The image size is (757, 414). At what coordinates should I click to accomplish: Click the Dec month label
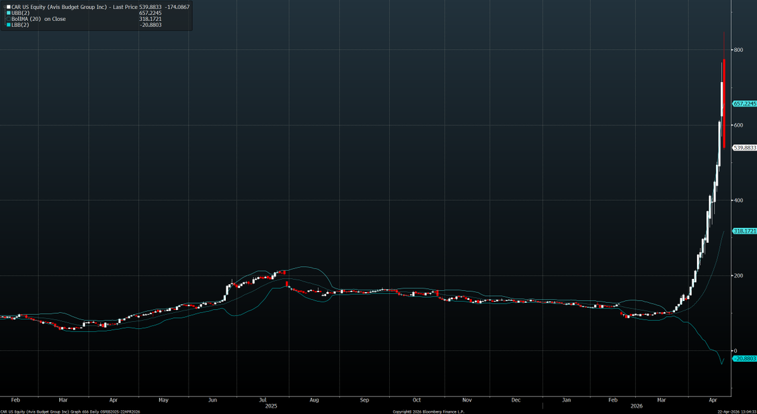coord(515,400)
